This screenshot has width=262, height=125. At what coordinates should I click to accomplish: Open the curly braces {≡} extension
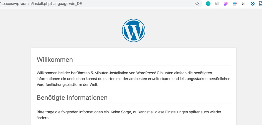pyautogui.click(x=244, y=4)
